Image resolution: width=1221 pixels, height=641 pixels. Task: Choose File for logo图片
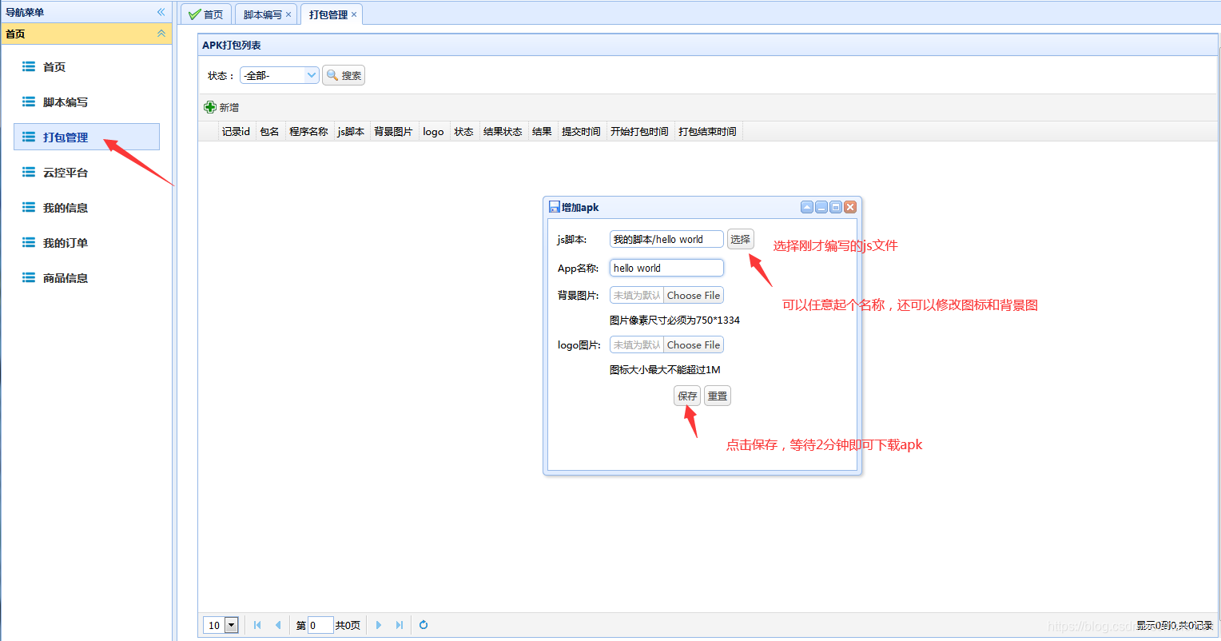click(694, 344)
